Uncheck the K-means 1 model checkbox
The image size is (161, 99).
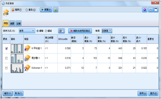pyautogui.click(x=7, y=48)
